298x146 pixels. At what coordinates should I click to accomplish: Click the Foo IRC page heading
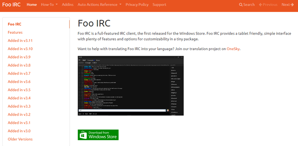click(94, 23)
